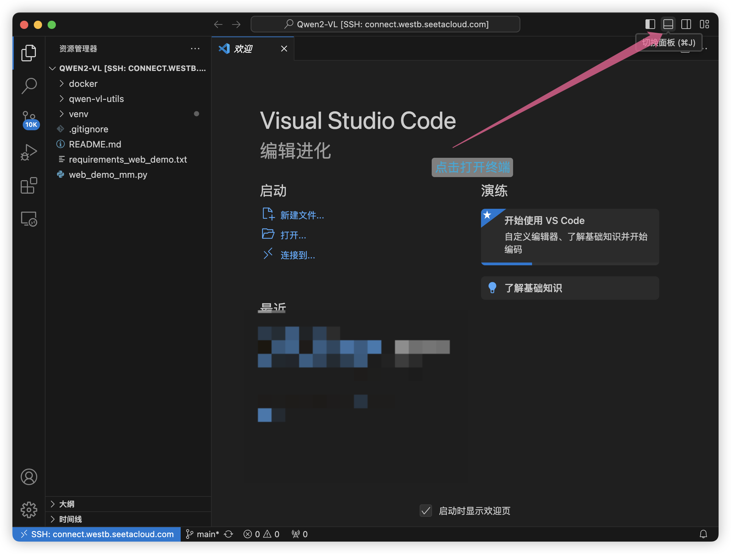Toggle the bottom panel layout button

point(668,24)
